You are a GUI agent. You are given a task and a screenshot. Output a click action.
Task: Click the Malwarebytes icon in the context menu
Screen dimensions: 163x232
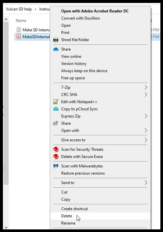56,166
